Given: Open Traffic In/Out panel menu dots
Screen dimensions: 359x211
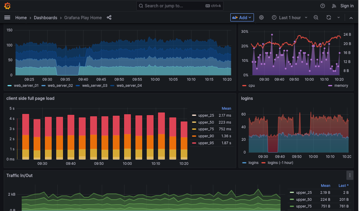Looking at the screenshot, I should pos(350,175).
